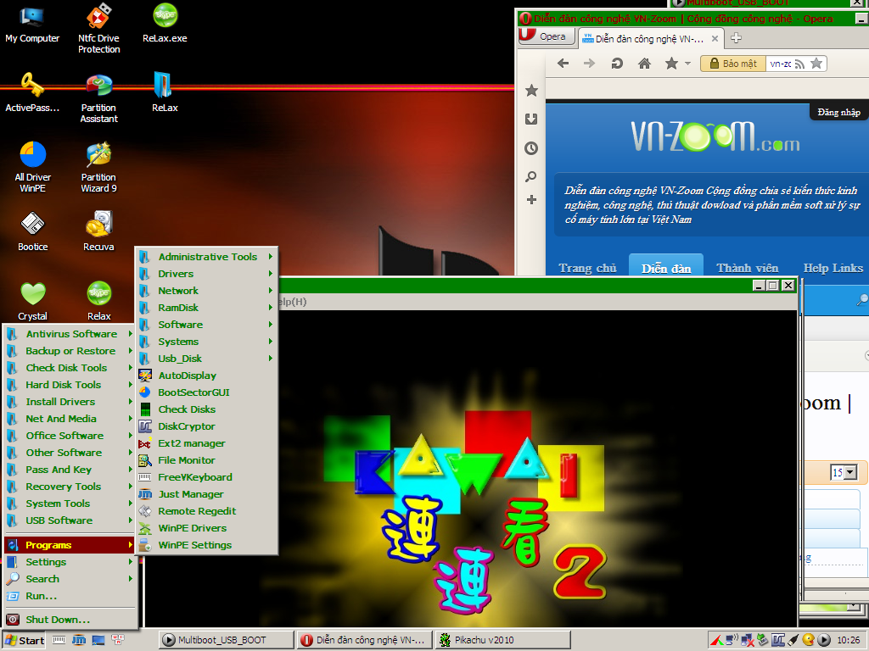
Task: Open Opera bookmarks star in sidebar
Action: coord(531,90)
